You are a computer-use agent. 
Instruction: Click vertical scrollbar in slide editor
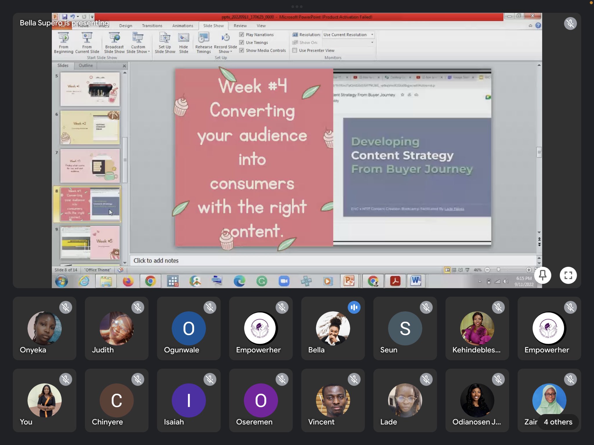[x=539, y=152]
